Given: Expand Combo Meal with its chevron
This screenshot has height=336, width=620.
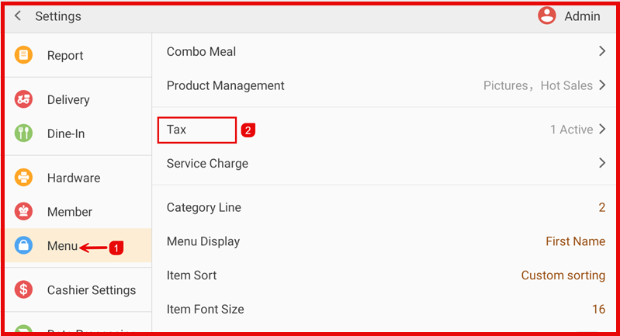Looking at the screenshot, I should click(x=601, y=52).
